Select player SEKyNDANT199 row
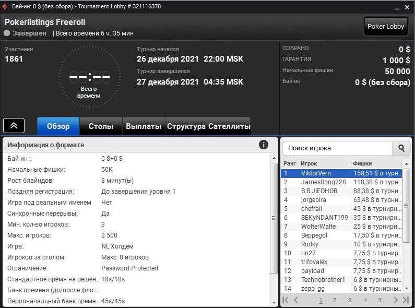Image resolution: width=415 pixels, height=308 pixels. [x=342, y=218]
